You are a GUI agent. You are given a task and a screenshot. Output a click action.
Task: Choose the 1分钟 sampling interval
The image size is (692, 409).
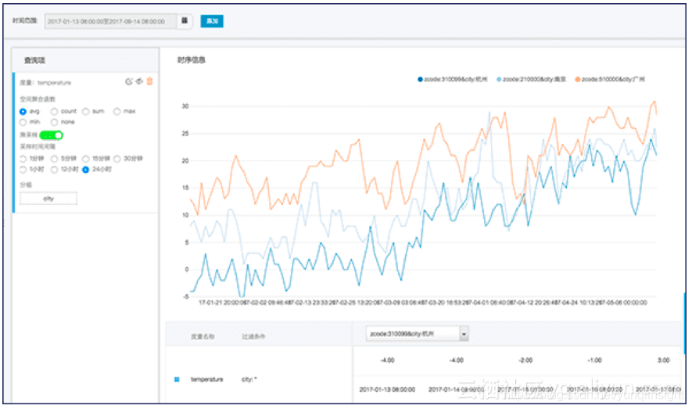coord(23,159)
